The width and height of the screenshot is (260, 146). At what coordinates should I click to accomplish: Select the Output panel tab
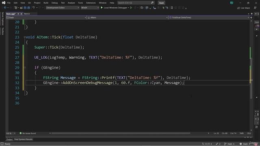click(9, 140)
